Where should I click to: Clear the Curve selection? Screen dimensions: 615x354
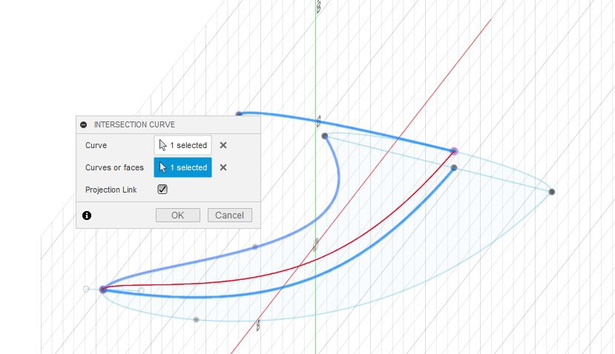click(x=223, y=145)
